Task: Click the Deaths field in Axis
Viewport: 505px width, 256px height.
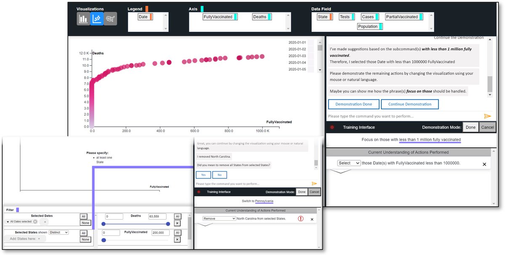Action: click(x=262, y=17)
